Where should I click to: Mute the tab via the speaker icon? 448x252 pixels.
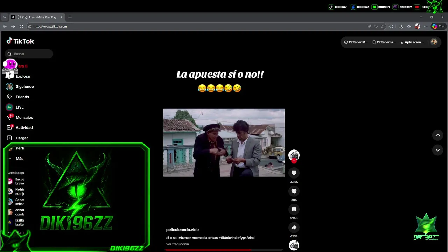[x=19, y=17]
